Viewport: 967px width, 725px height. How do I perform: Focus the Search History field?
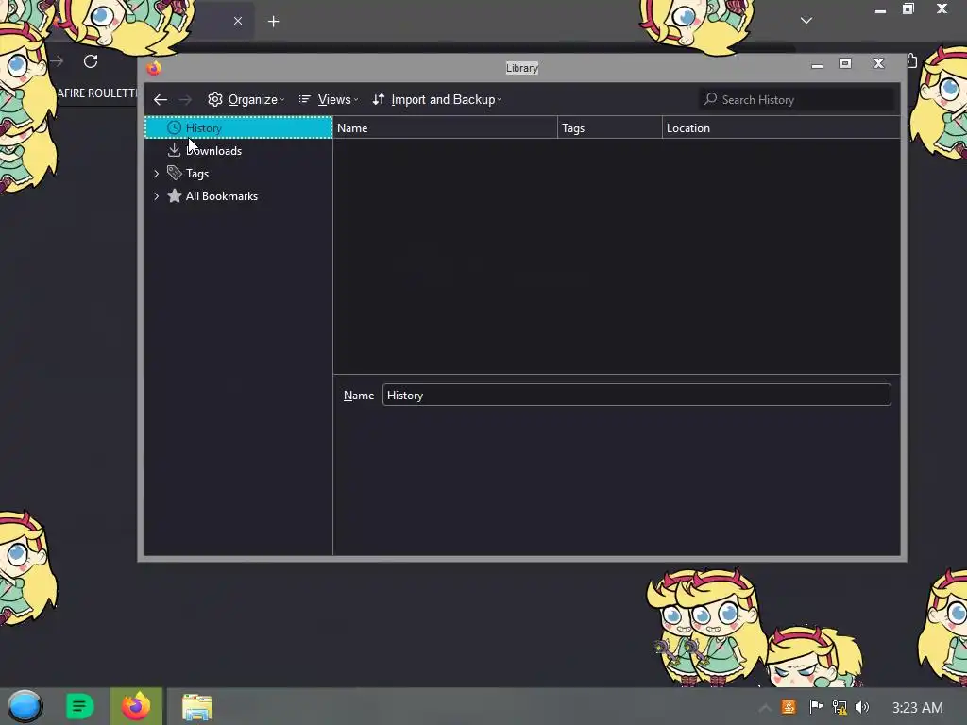click(x=796, y=99)
